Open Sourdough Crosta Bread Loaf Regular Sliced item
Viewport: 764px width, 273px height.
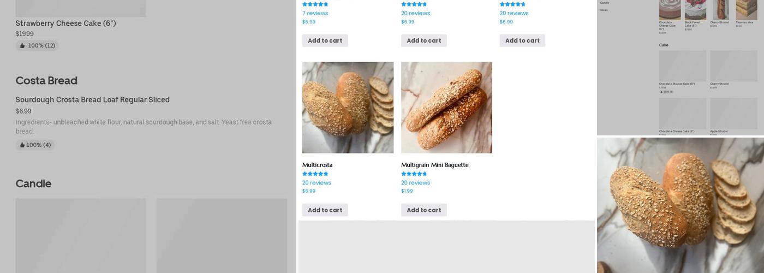(x=92, y=100)
